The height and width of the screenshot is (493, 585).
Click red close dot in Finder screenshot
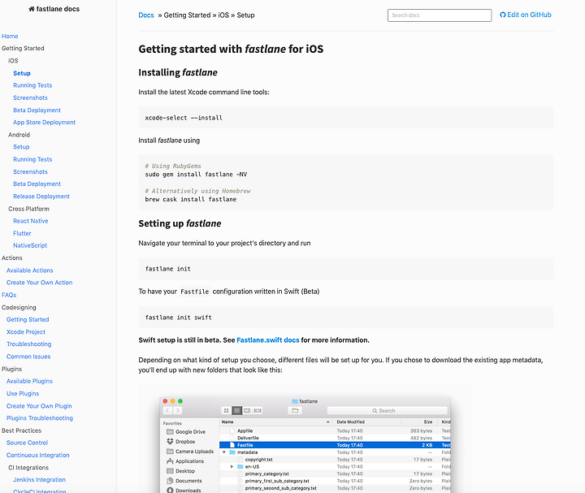(x=165, y=401)
